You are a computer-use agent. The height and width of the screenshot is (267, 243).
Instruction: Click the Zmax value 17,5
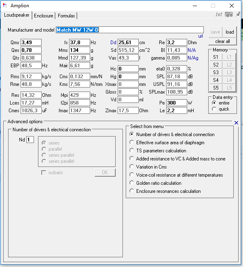coord(128,111)
